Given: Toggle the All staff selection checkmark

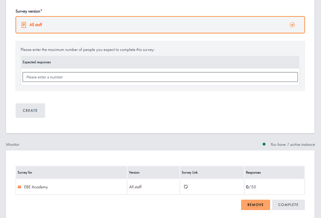Looking at the screenshot, I should (x=292, y=25).
